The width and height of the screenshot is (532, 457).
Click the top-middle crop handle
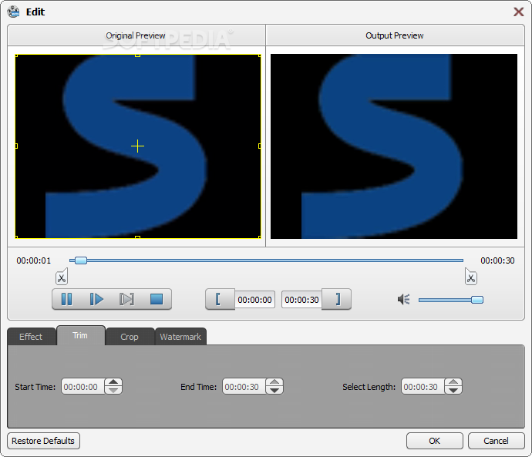pyautogui.click(x=137, y=55)
